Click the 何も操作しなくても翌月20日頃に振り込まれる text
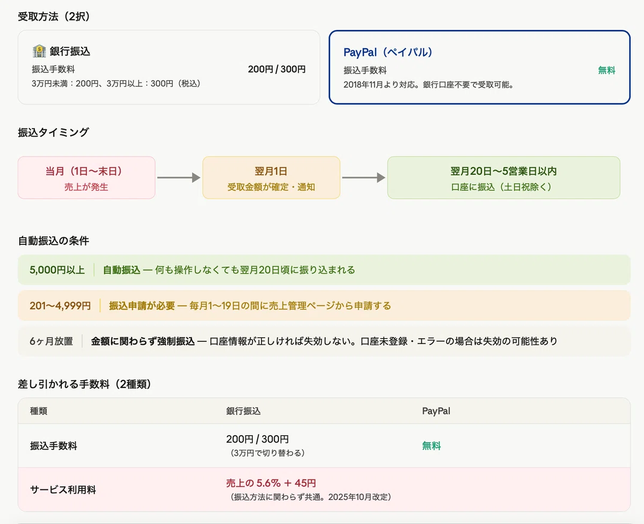644x524 pixels. pos(256,270)
